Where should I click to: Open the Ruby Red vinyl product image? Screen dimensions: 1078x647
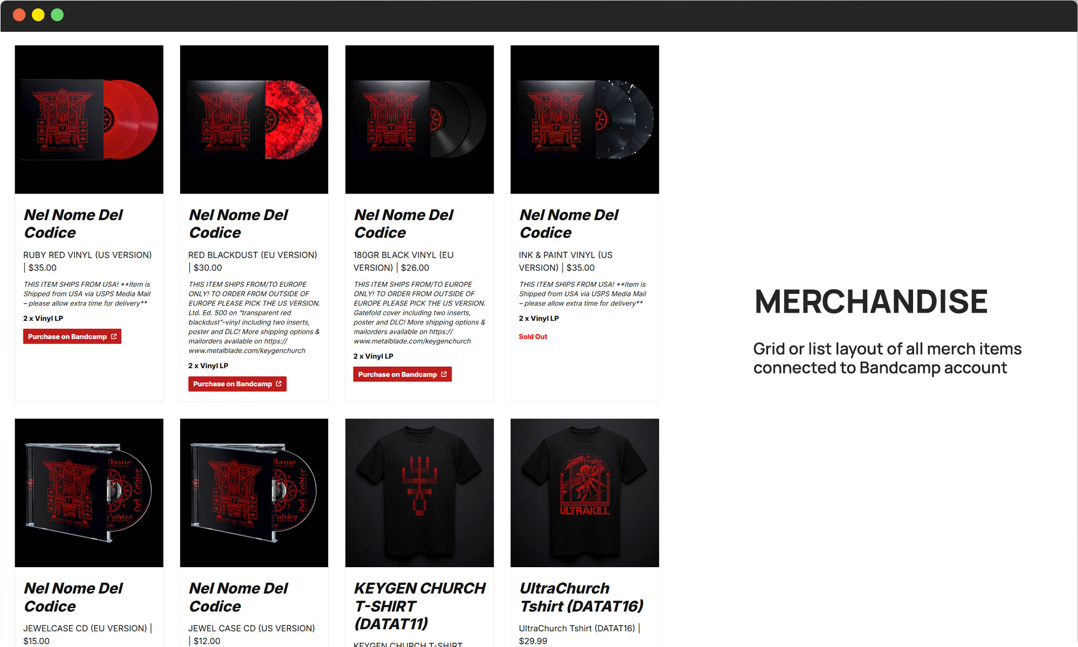tap(89, 120)
